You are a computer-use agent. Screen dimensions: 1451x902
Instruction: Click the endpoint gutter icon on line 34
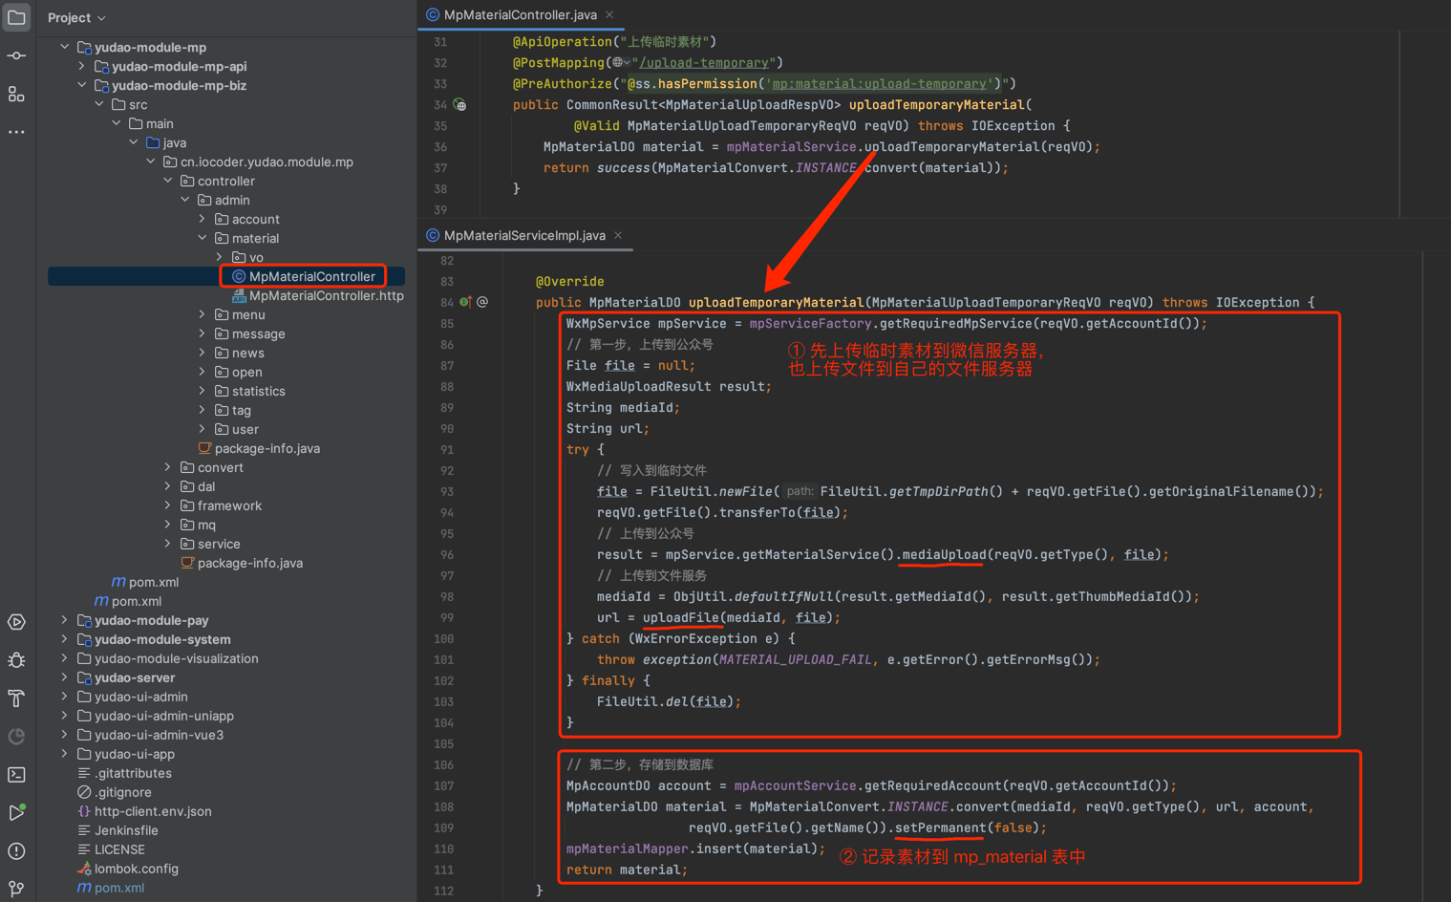click(460, 105)
